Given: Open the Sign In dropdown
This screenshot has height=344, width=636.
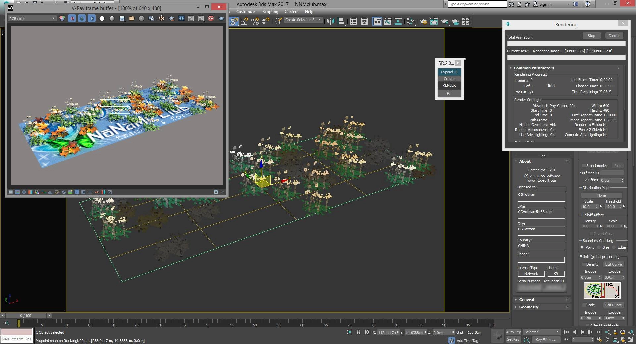Looking at the screenshot, I should pos(568,4).
